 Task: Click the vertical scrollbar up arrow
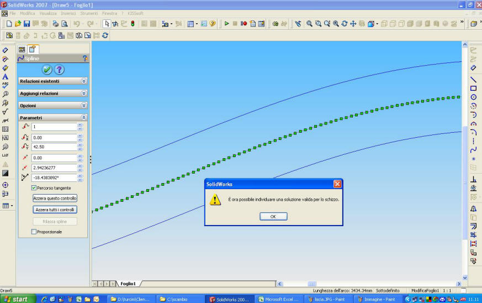465,45
